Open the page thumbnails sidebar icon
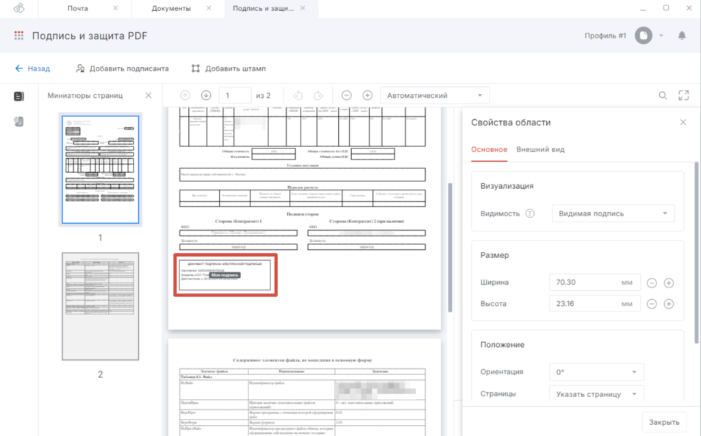Viewport: 701px width, 436px height. pyautogui.click(x=18, y=96)
